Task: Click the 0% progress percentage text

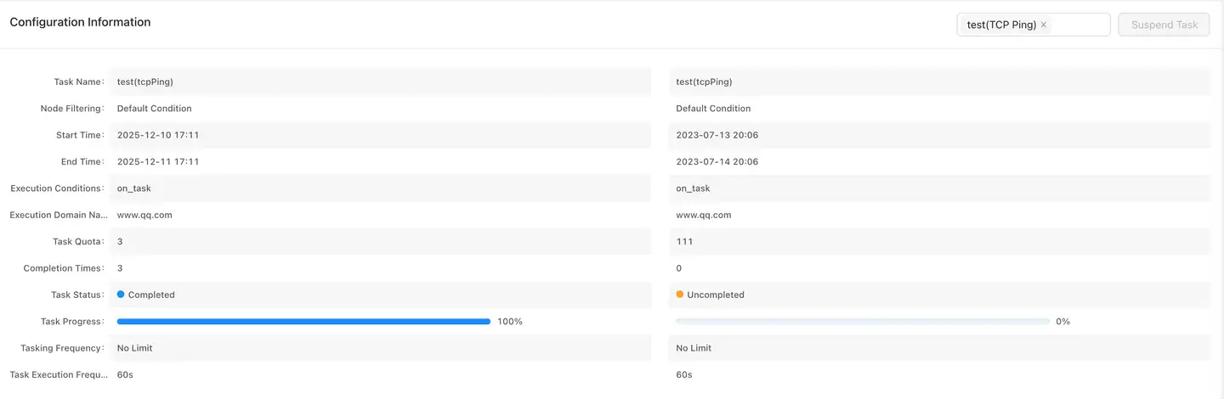Action: coord(1062,322)
